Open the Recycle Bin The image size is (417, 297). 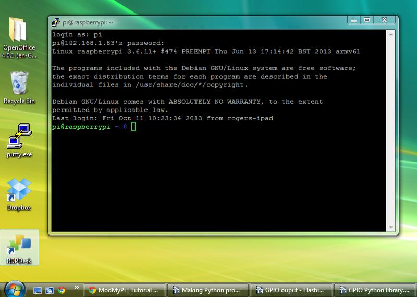pyautogui.click(x=19, y=83)
